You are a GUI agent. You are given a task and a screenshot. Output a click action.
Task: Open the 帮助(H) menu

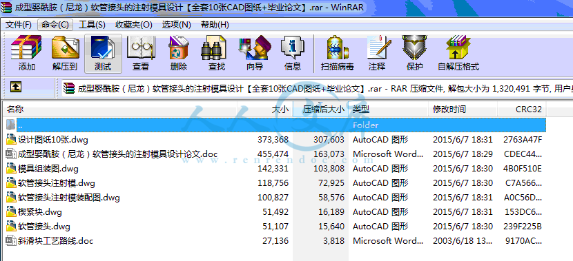[x=215, y=25]
